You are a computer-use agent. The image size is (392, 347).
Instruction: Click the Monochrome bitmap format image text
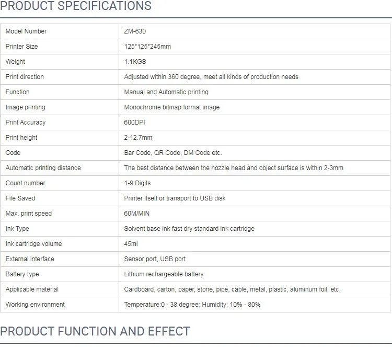(172, 107)
